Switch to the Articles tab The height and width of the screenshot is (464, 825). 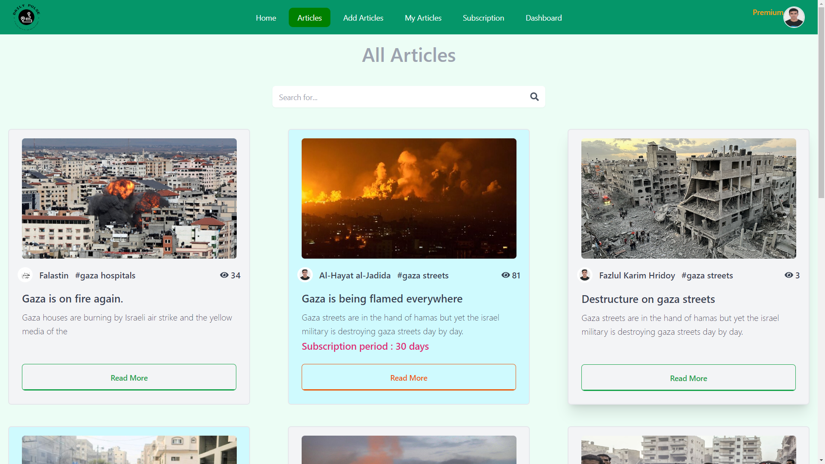point(309,18)
